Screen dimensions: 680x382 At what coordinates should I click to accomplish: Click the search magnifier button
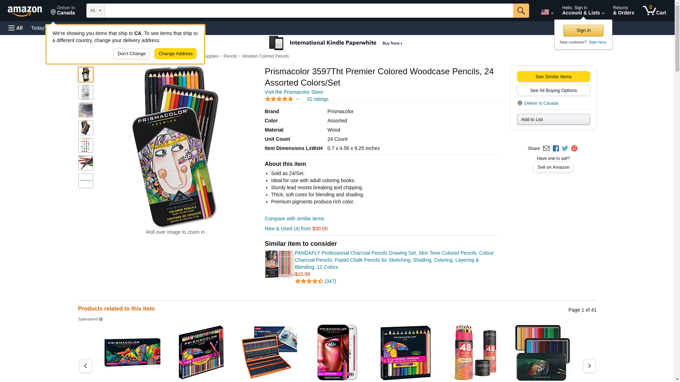coord(521,11)
